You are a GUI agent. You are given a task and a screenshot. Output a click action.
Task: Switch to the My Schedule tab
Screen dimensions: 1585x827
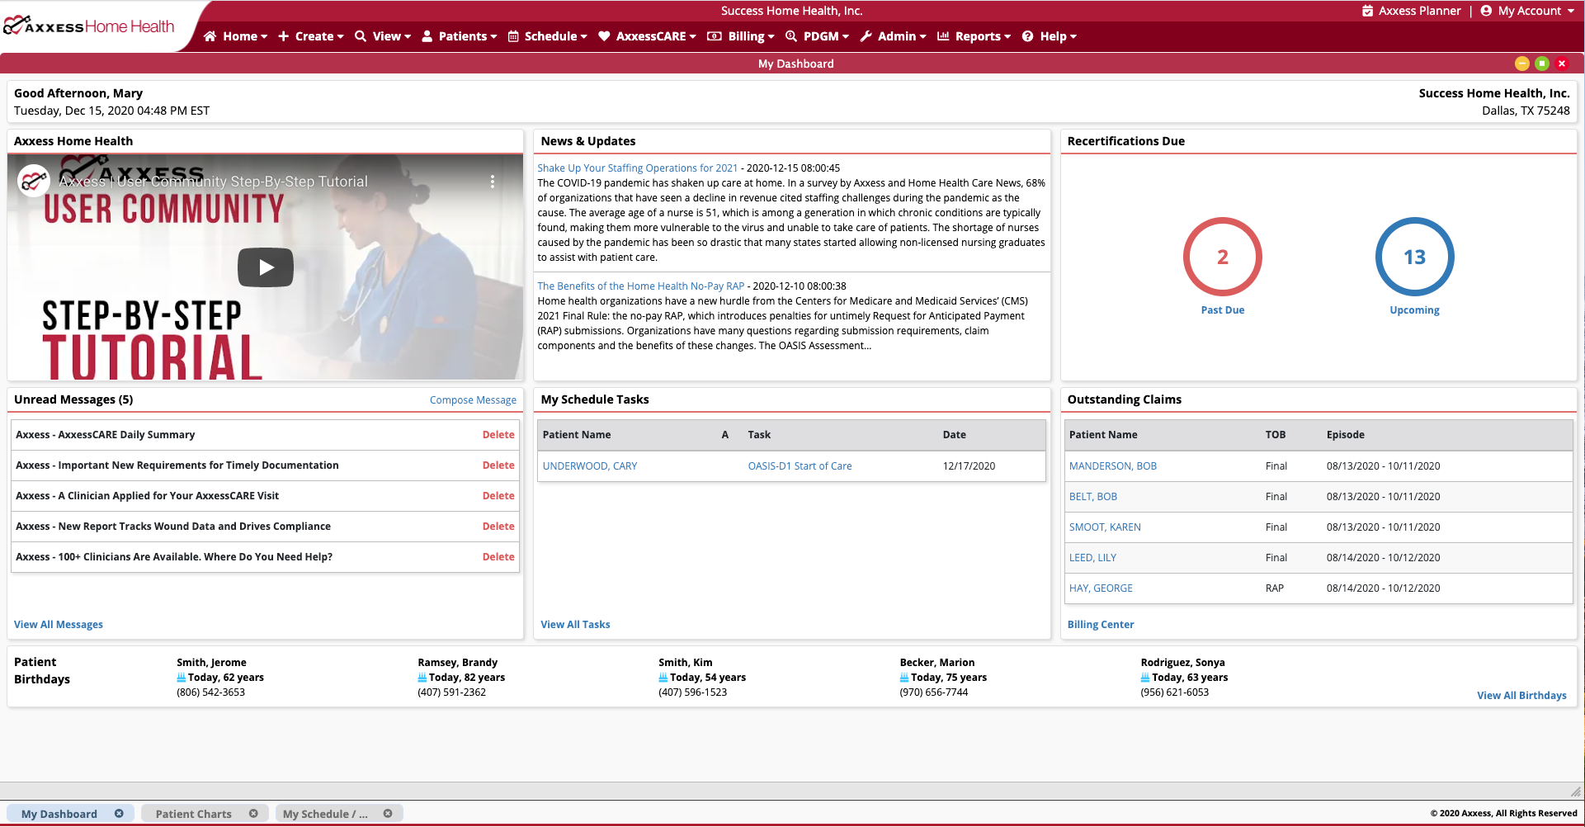point(325,814)
